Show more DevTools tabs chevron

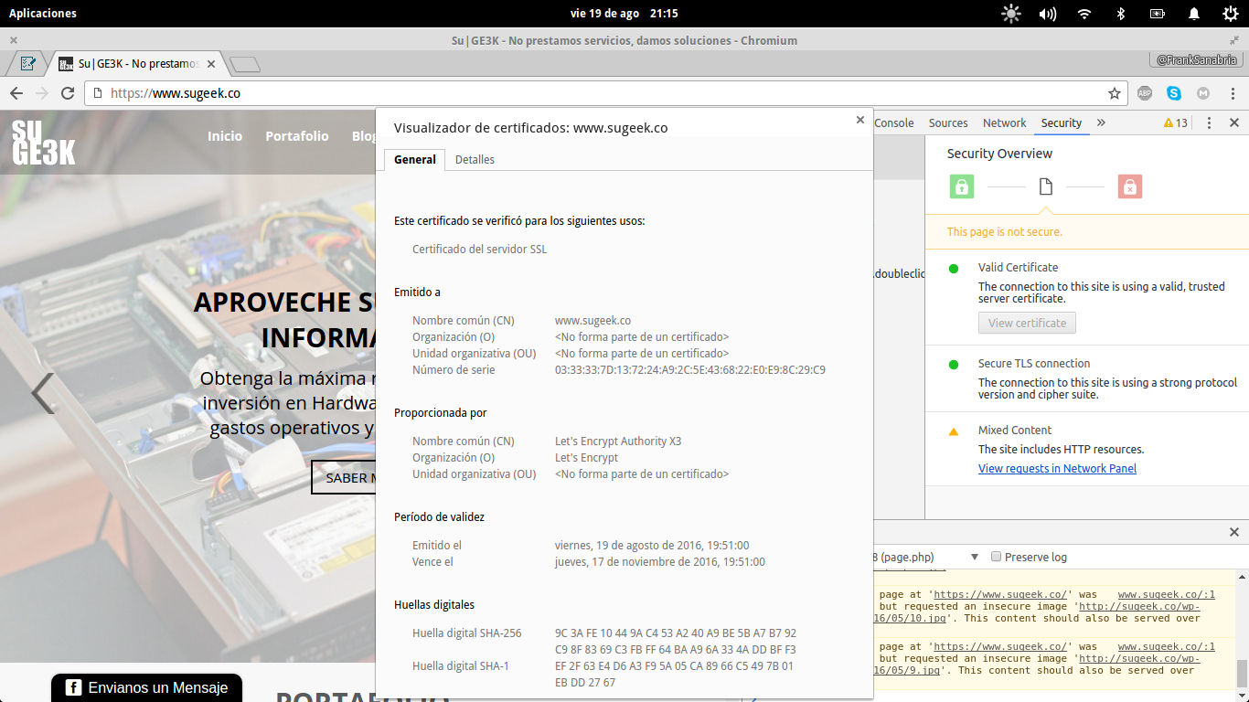pyautogui.click(x=1101, y=122)
